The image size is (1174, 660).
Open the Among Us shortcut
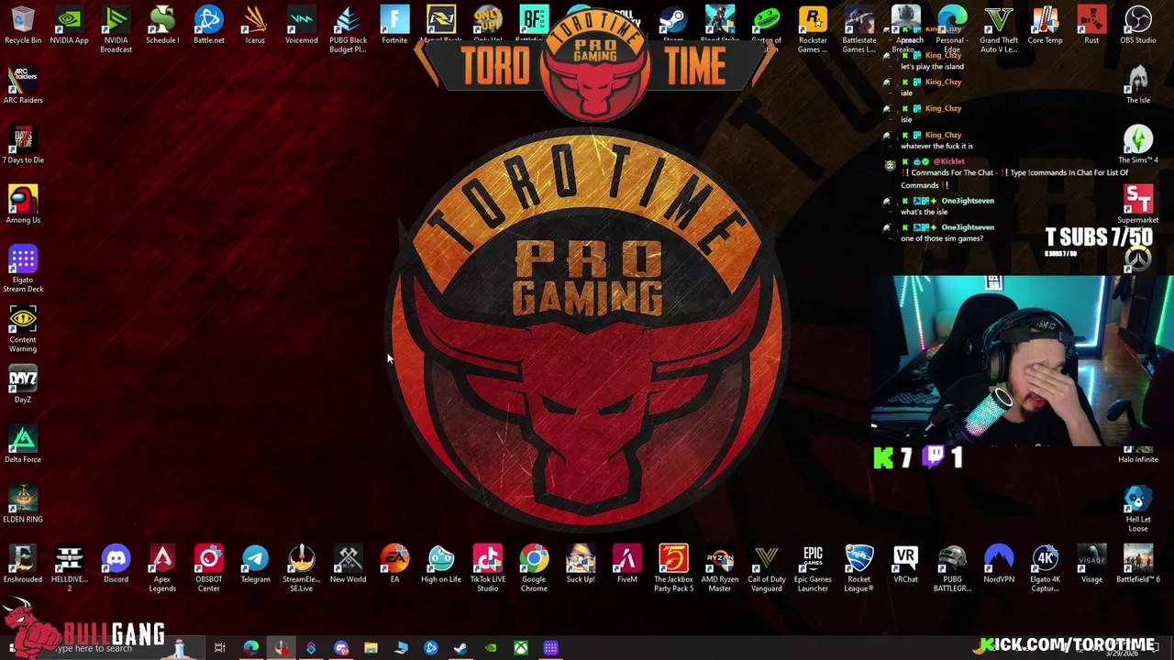(23, 205)
